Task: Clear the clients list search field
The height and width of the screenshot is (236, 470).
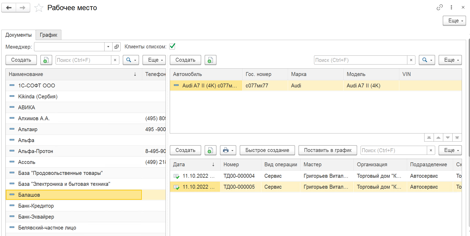Action: 115,60
